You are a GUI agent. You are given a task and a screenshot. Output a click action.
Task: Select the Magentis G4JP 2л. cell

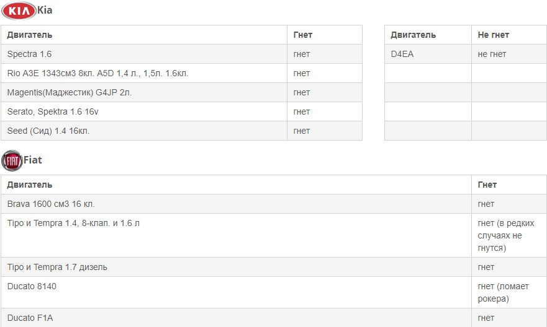(x=143, y=92)
